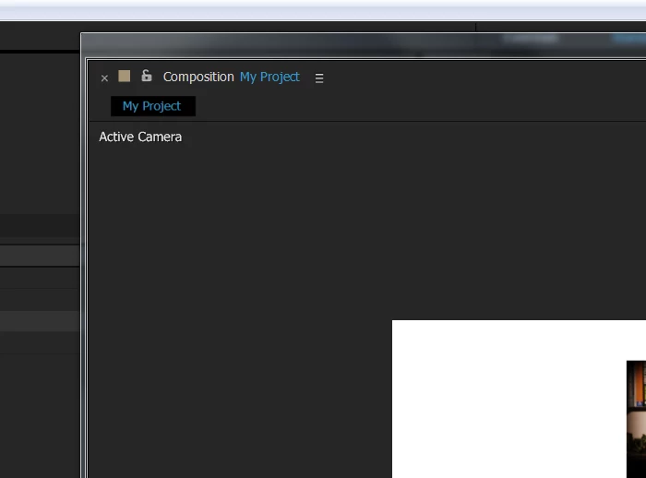Click the blue My Project name in the panel title

point(269,78)
